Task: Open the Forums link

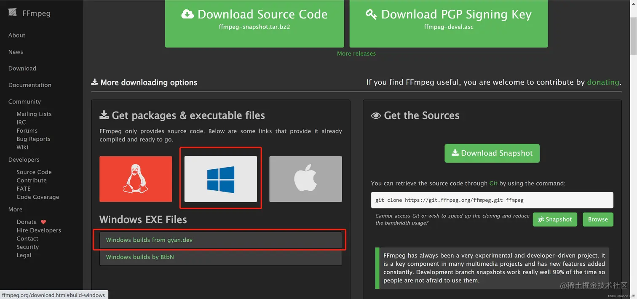Action: click(x=27, y=131)
